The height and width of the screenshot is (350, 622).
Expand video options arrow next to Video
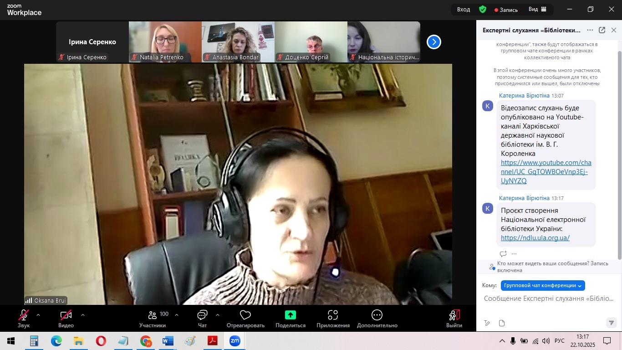click(x=83, y=315)
